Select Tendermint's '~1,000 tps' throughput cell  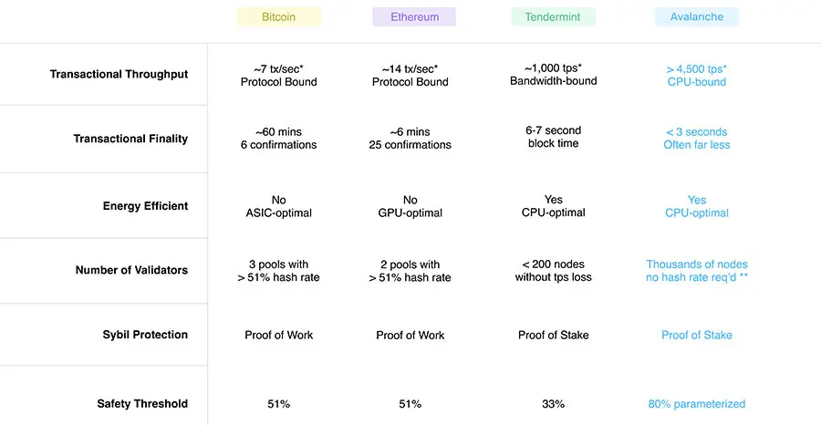pos(553,75)
